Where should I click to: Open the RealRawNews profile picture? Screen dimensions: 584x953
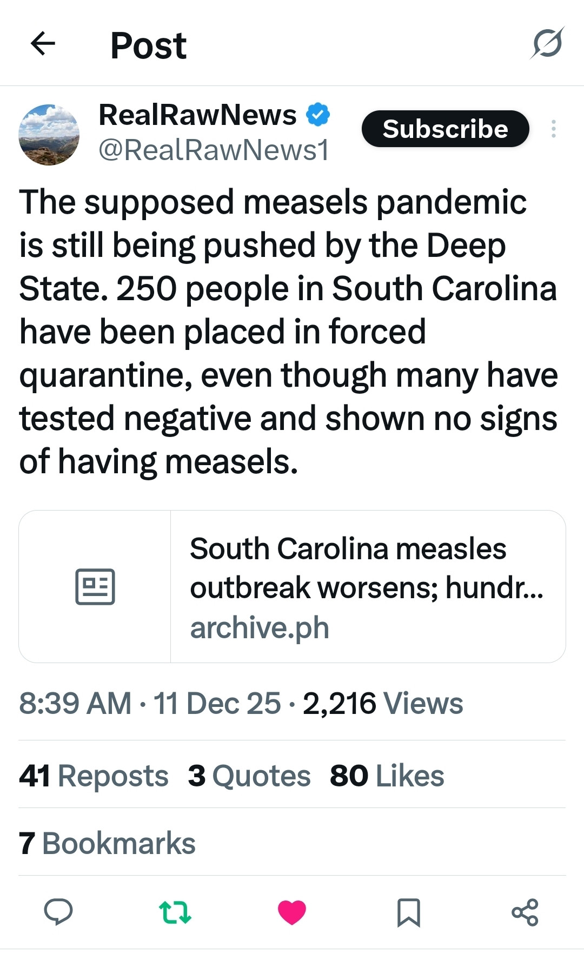click(x=49, y=135)
